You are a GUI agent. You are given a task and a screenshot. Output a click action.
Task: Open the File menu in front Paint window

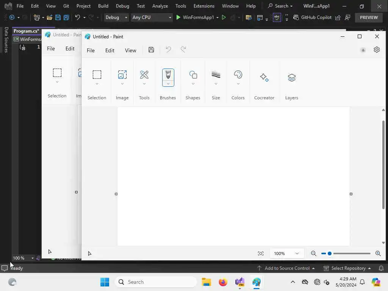click(x=91, y=50)
